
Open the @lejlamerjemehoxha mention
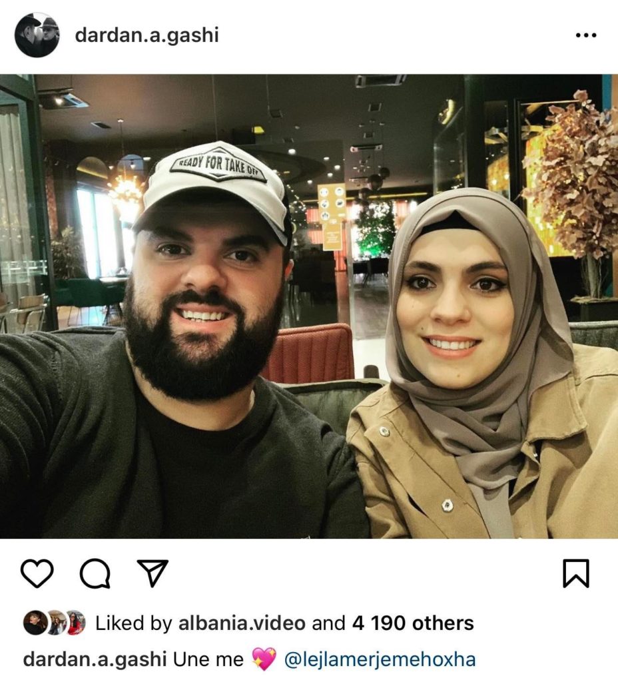(380, 659)
